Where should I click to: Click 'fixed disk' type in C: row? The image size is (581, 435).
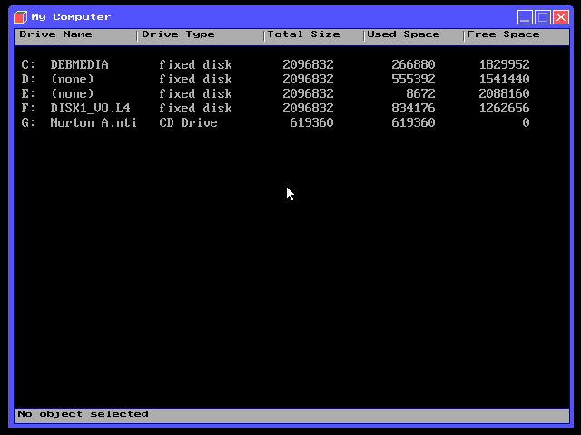click(196, 64)
